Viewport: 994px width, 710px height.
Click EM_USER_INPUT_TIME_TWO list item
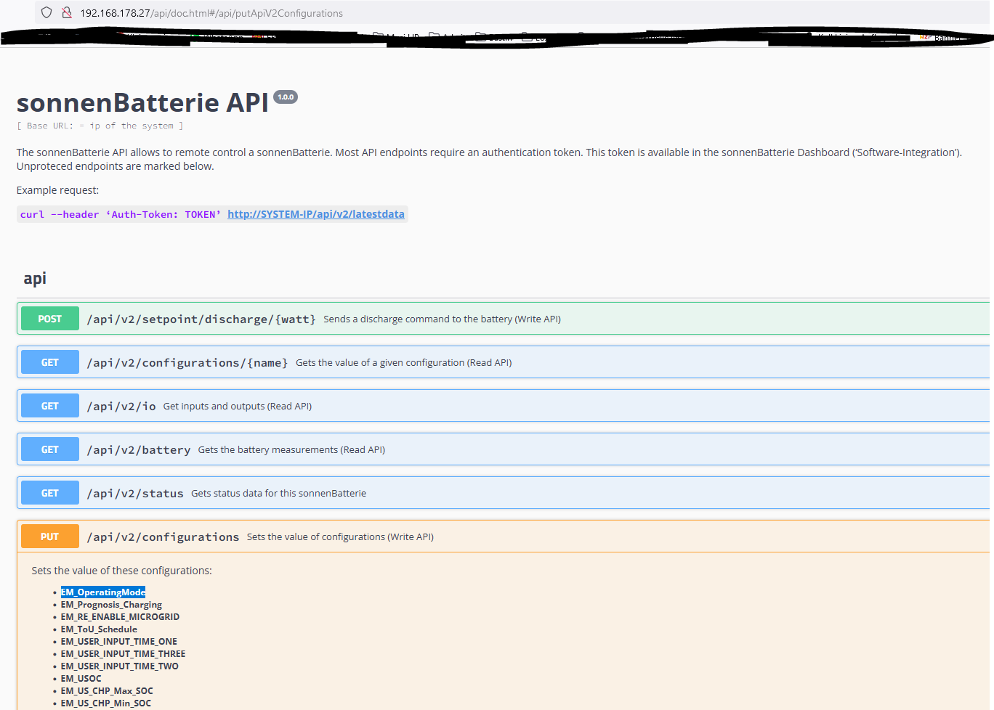tap(120, 666)
